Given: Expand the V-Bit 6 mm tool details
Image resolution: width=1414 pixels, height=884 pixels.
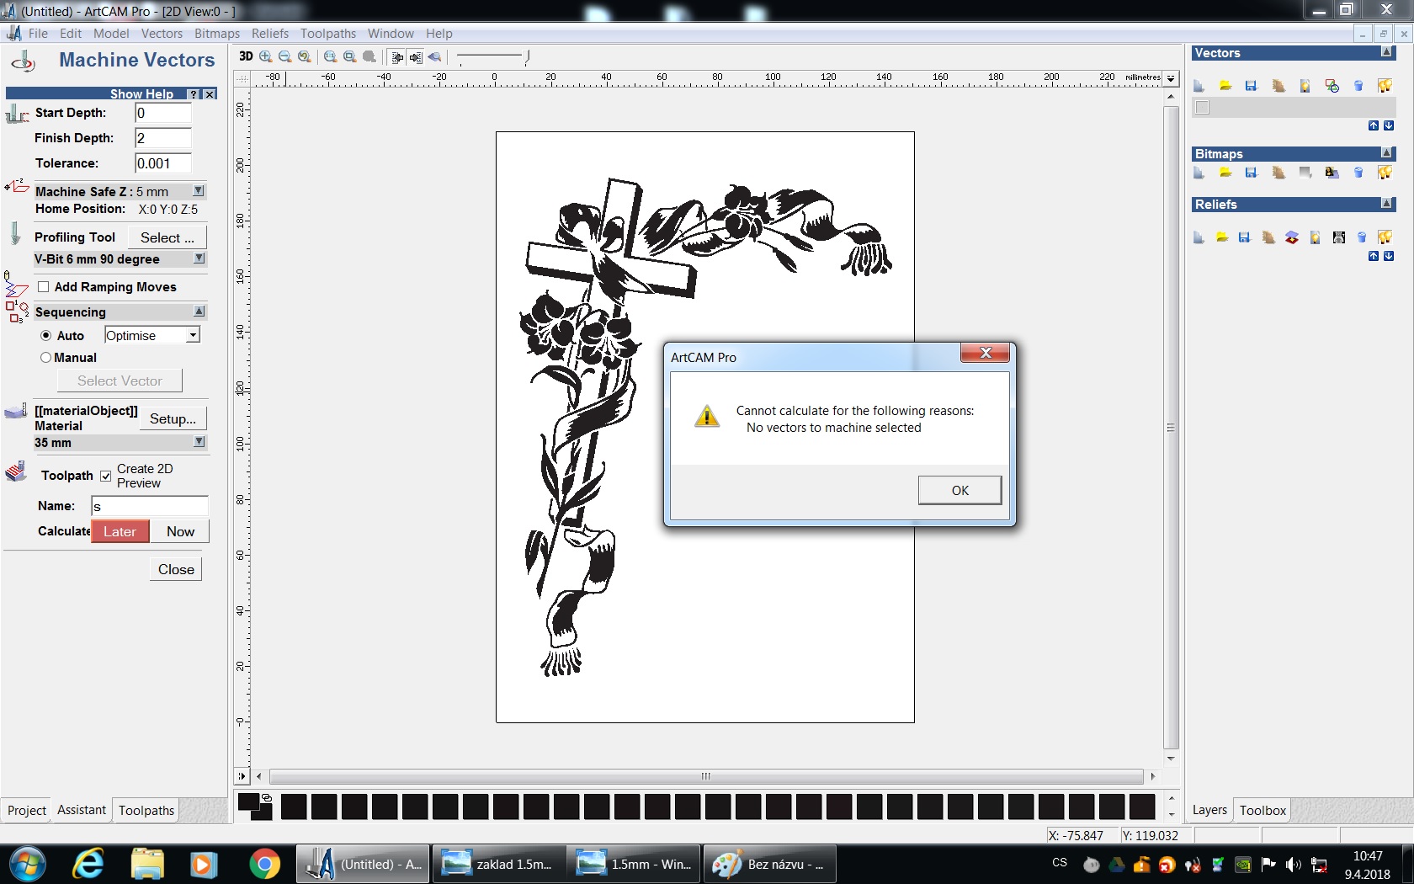Looking at the screenshot, I should (x=199, y=258).
